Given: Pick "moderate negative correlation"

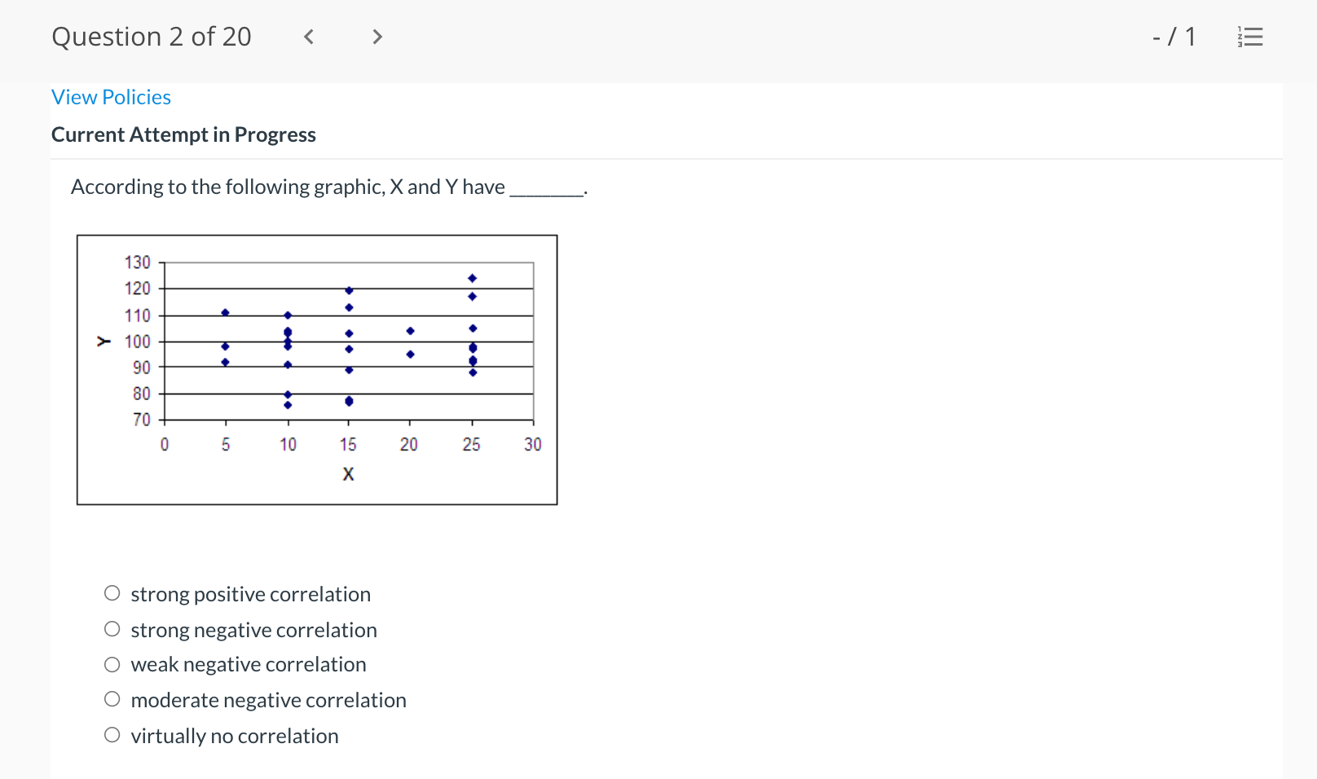Looking at the screenshot, I should pyautogui.click(x=112, y=698).
